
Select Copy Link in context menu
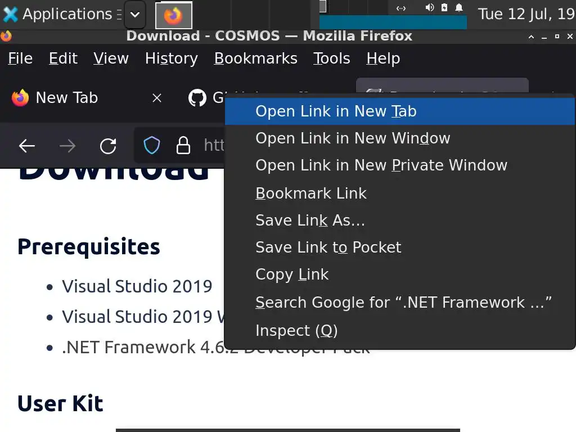[292, 274]
